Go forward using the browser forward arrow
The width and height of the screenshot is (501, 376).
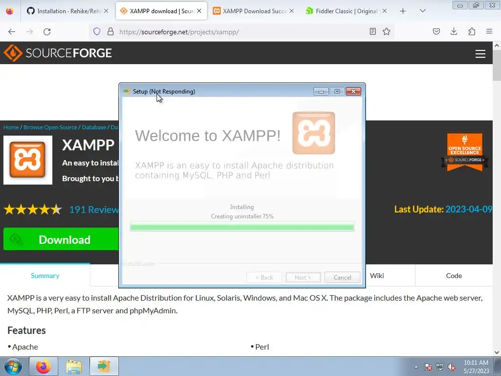[29, 32]
